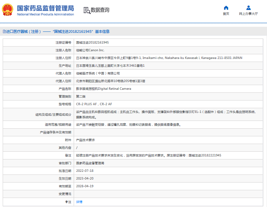This screenshot has width=267, height=207.
Task: Click the intended use 该产品不接触受检眼 text
Action: click(x=129, y=125)
